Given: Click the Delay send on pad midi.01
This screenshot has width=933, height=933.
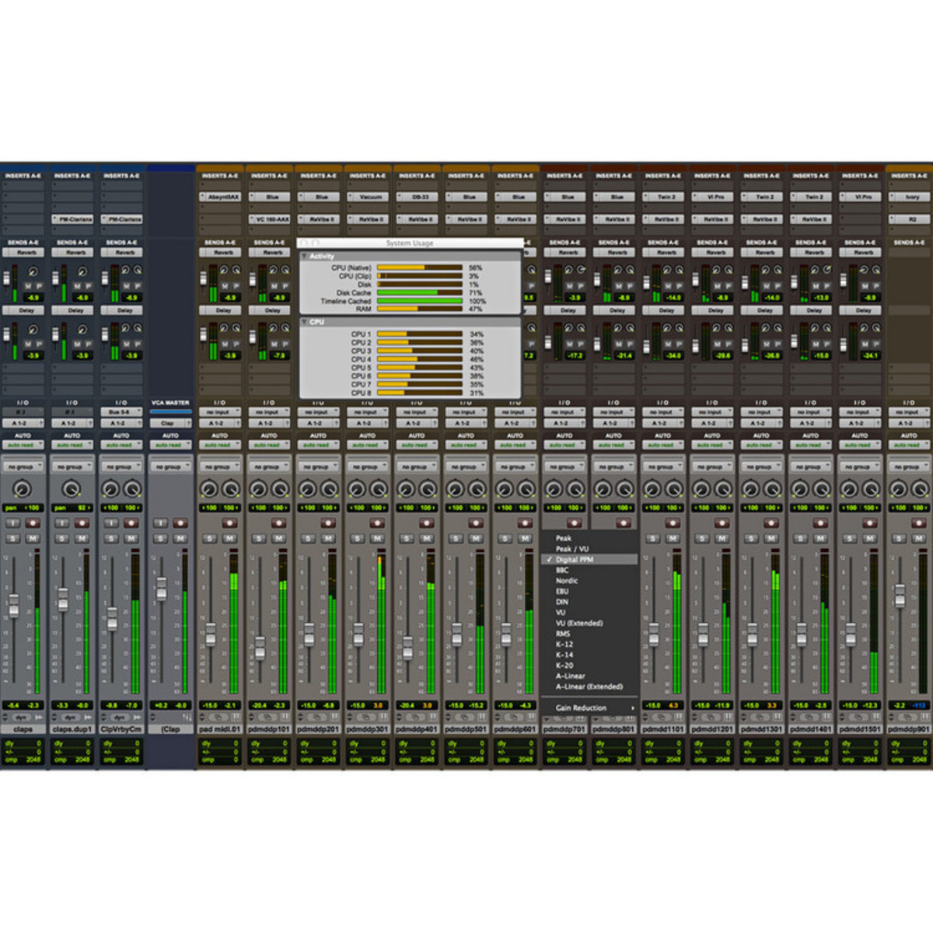Looking at the screenshot, I should click(223, 310).
